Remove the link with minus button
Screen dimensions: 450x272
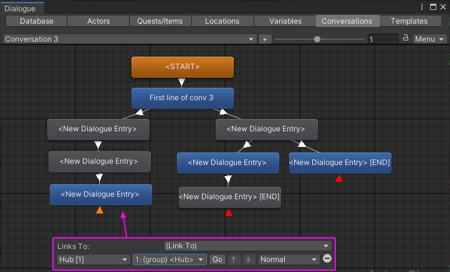coord(327,258)
